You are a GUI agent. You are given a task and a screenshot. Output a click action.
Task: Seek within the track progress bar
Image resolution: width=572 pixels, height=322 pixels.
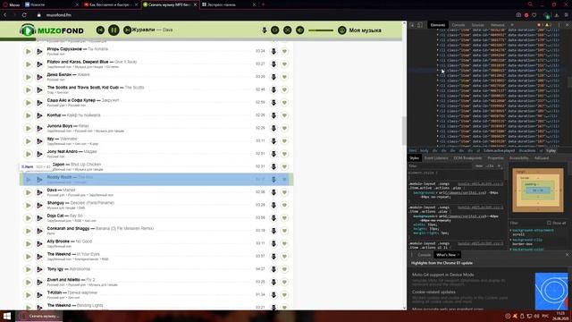tap(201, 39)
